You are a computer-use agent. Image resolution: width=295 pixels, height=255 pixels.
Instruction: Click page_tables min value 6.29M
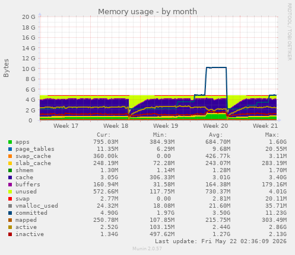(x=166, y=149)
